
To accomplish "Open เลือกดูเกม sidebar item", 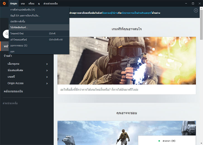I will pyautogui.click(x=13, y=64).
